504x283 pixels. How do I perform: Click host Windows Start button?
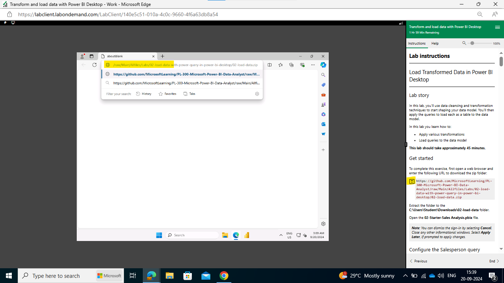click(8, 276)
